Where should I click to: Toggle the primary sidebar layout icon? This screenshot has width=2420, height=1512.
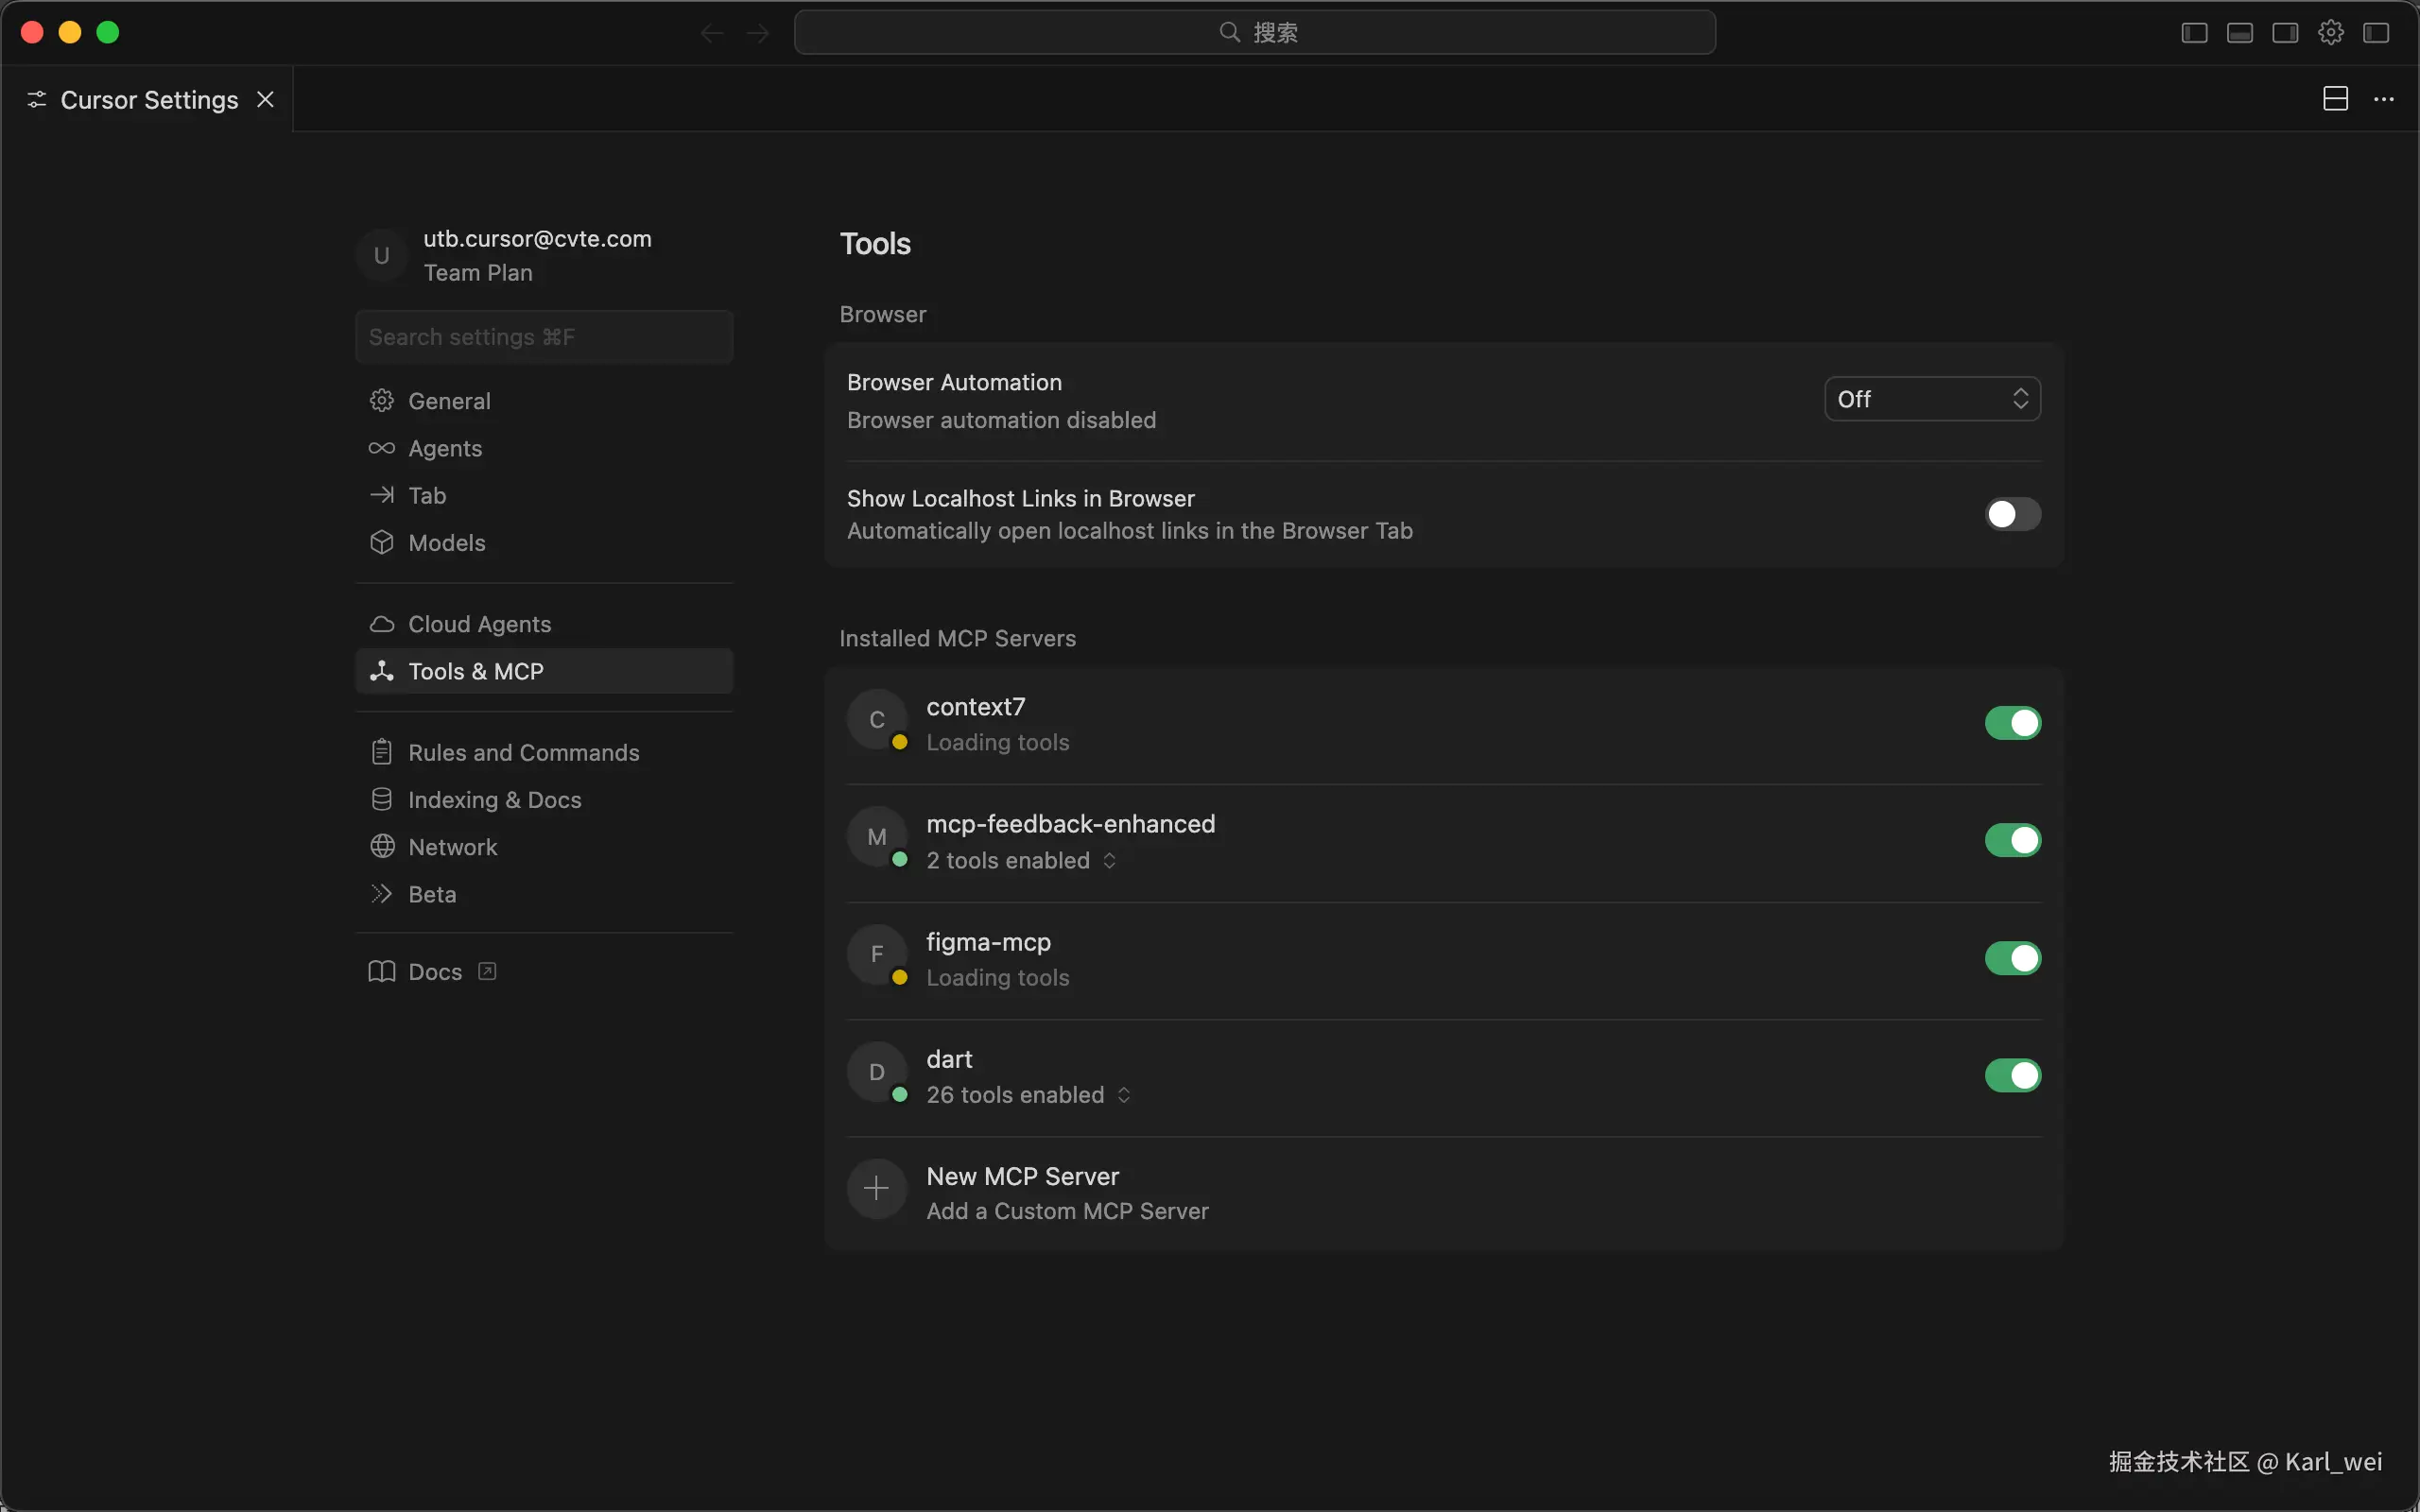click(2194, 33)
